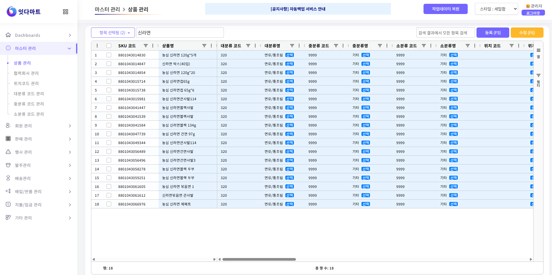This screenshot has height=275, width=552.
Task: Open the three-dot menu on 소분류명 column
Action: [x=475, y=46]
